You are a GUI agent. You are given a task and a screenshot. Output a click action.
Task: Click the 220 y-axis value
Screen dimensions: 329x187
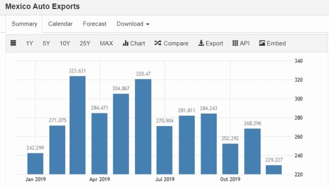click(299, 174)
